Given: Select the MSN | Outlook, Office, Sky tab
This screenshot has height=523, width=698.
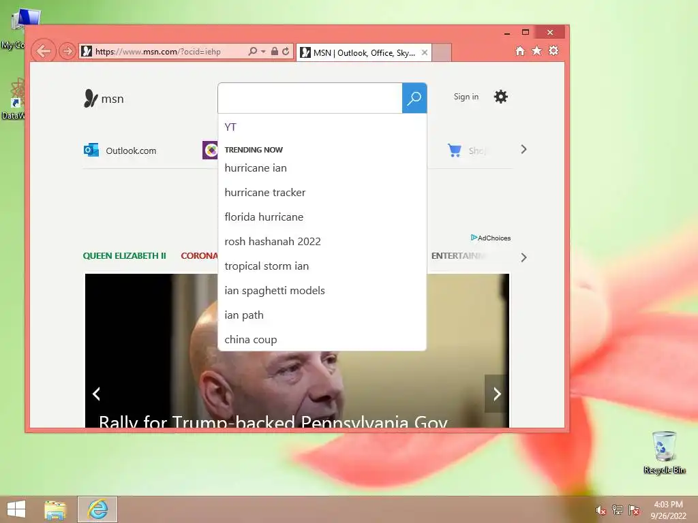Looking at the screenshot, I should pos(364,53).
